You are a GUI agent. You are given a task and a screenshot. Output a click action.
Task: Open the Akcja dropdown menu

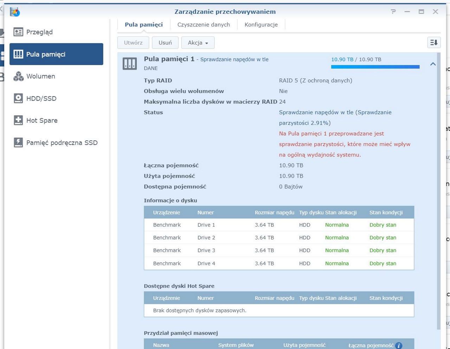pos(198,43)
